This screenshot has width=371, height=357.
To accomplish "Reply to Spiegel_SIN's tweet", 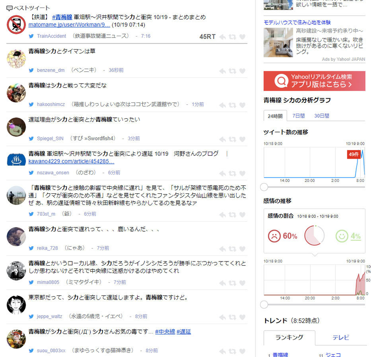I will tap(223, 140).
